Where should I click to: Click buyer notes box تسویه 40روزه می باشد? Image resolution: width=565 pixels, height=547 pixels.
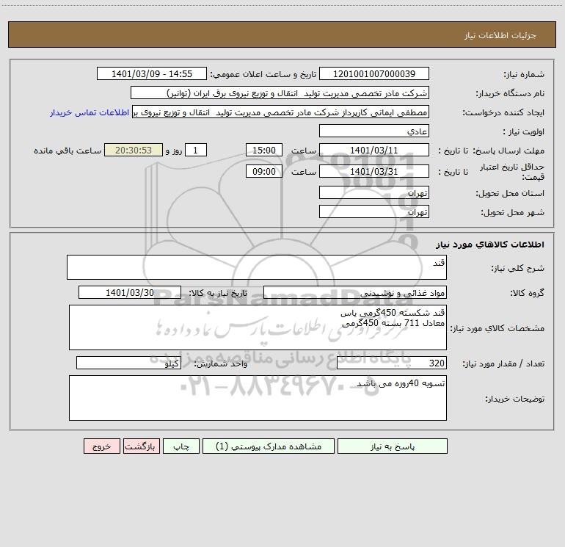pyautogui.click(x=258, y=398)
